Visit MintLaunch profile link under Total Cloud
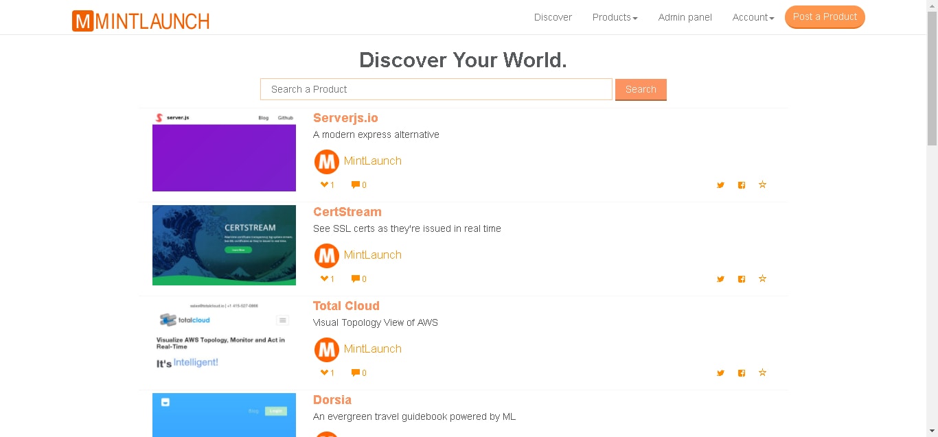 click(373, 349)
